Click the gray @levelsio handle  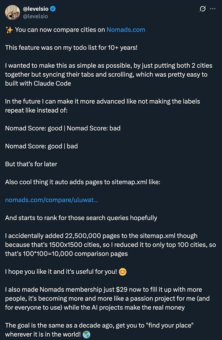click(x=34, y=16)
